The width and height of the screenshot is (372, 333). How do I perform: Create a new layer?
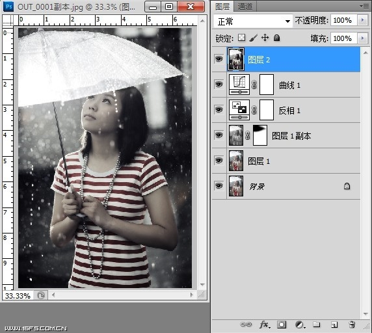(x=334, y=325)
